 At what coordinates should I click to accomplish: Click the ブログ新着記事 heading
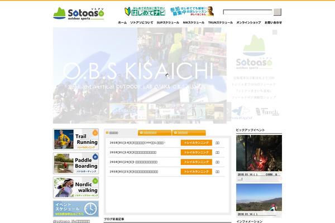coord(114,219)
